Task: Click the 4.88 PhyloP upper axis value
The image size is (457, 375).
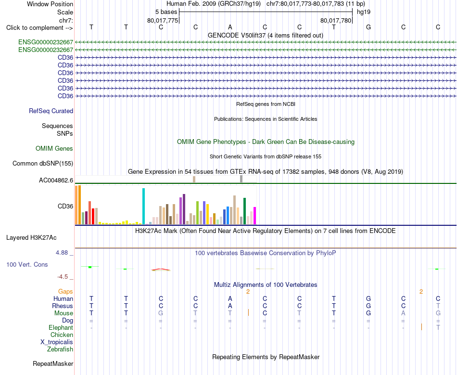Action: pyautogui.click(x=62, y=253)
